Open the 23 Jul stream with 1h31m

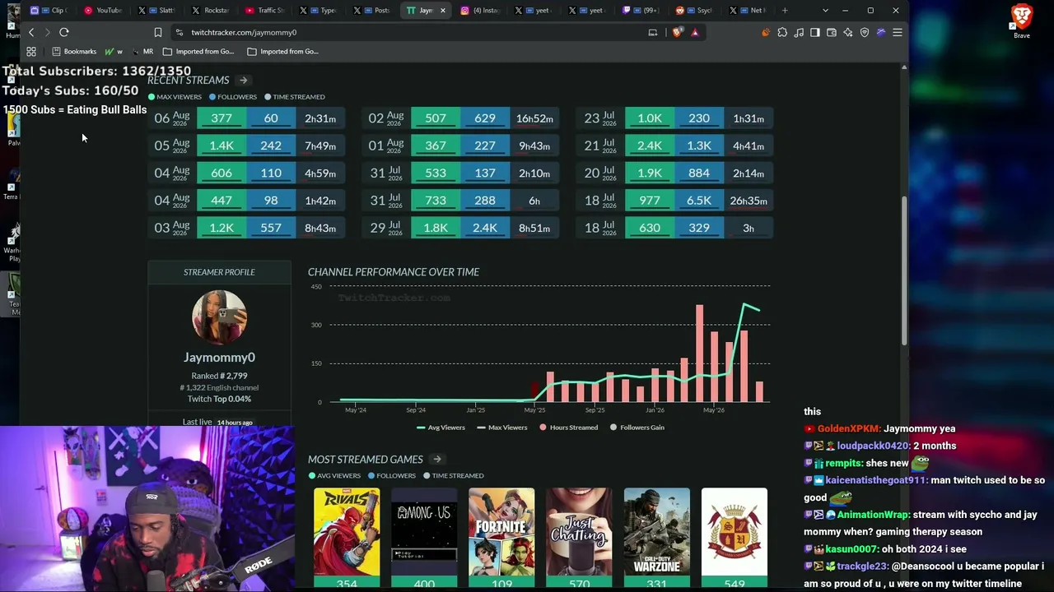coord(674,118)
